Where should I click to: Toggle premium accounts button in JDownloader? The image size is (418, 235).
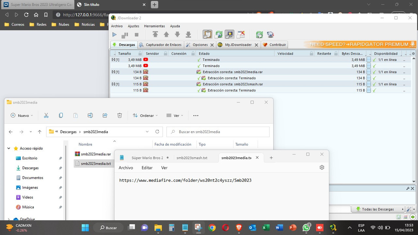point(230,35)
